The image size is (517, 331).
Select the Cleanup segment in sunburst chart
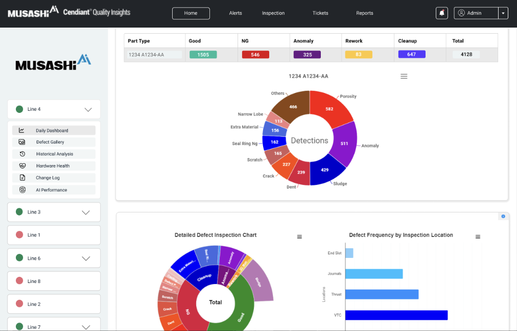tap(204, 278)
